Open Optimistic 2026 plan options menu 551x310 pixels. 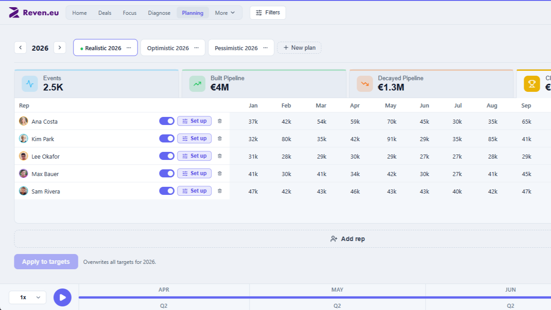(x=196, y=48)
